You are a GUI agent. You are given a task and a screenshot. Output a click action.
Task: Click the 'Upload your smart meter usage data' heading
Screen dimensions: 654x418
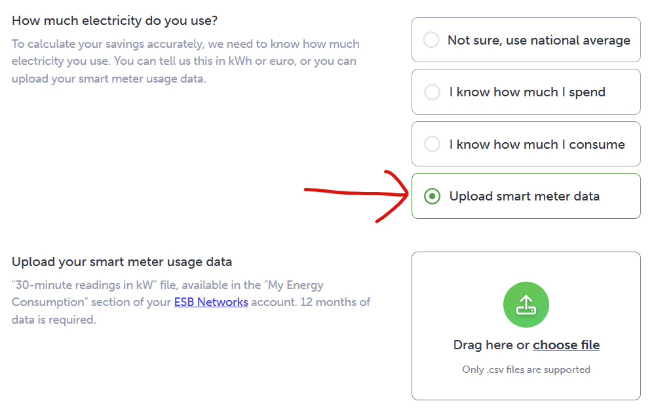122,262
